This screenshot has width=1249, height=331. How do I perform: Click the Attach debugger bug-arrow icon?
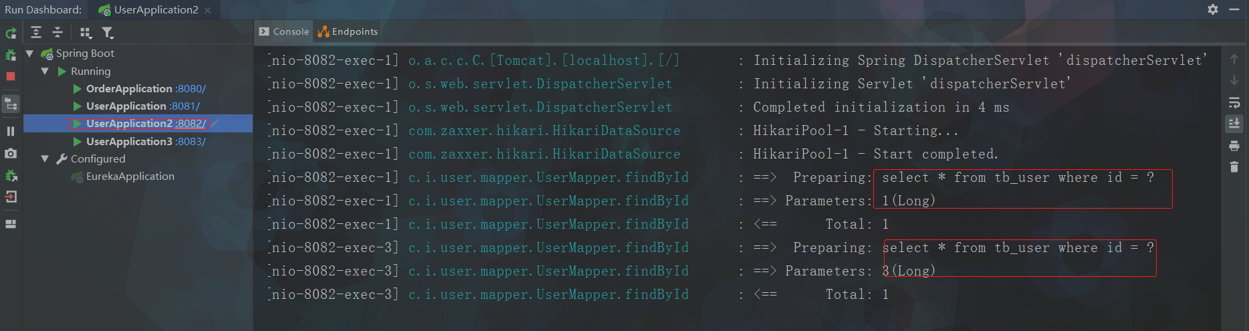click(x=11, y=176)
